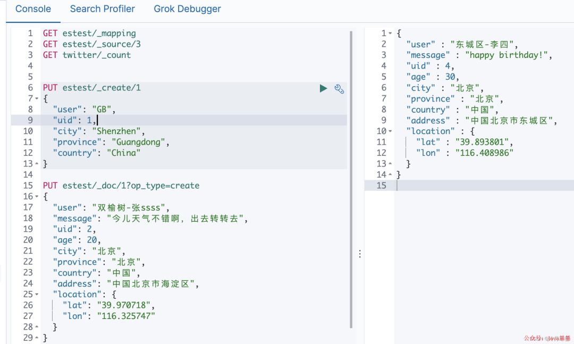This screenshot has width=574, height=344.
Task: Open the Grok Debugger tab
Action: point(188,9)
